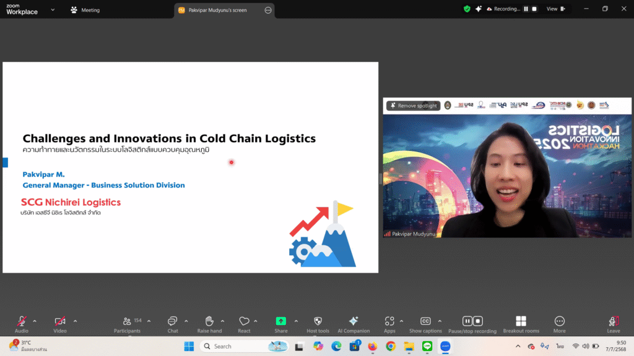Image resolution: width=634 pixels, height=356 pixels.
Task: Leave the meeting
Action: 614,324
